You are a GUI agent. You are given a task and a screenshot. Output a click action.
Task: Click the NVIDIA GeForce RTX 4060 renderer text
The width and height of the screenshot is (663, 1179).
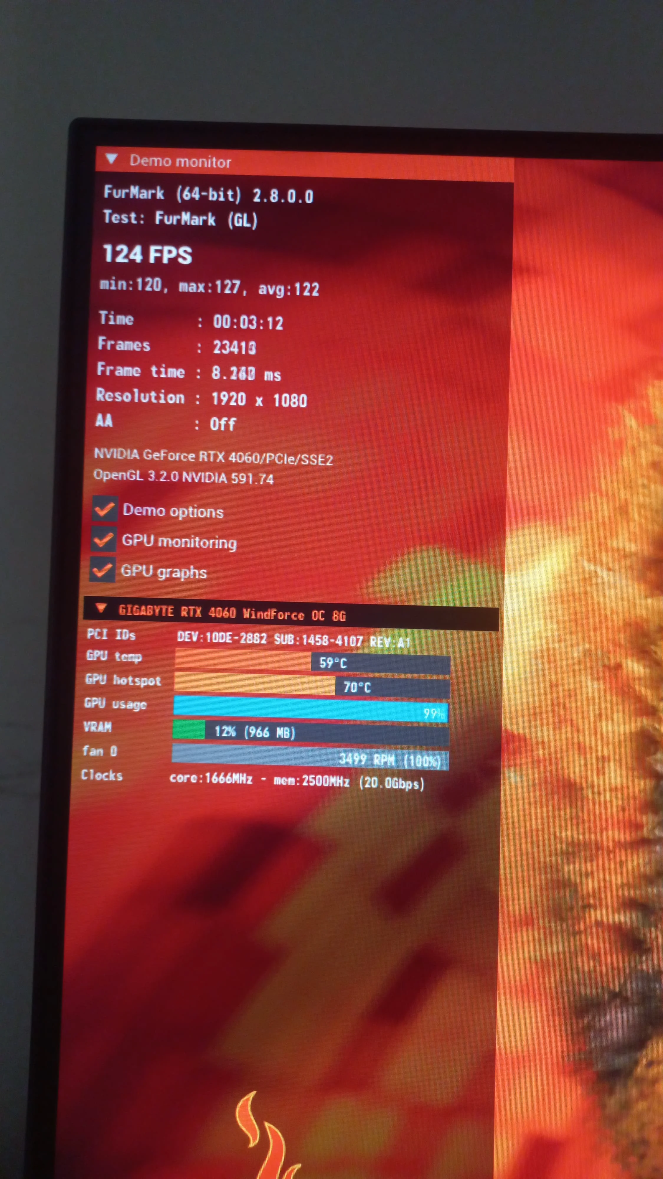click(x=213, y=457)
